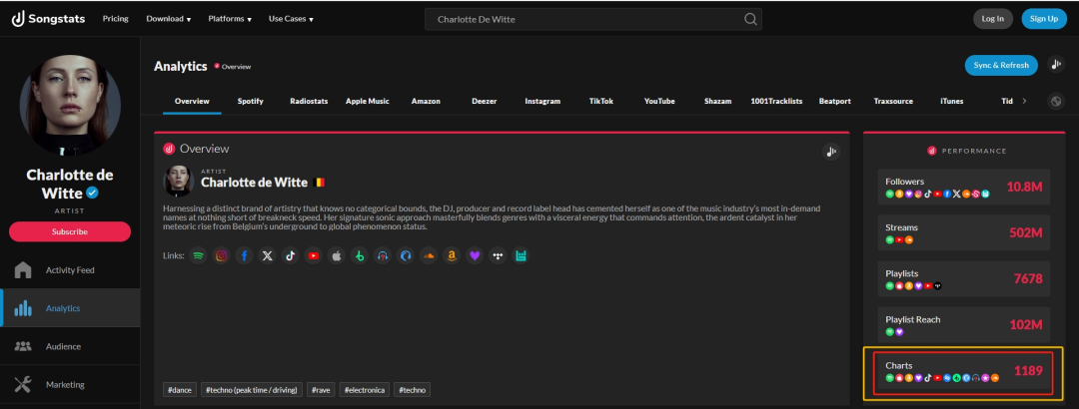The image size is (1079, 409).
Task: Open Charlotte de Witte's Spotify link
Action: coord(198,255)
